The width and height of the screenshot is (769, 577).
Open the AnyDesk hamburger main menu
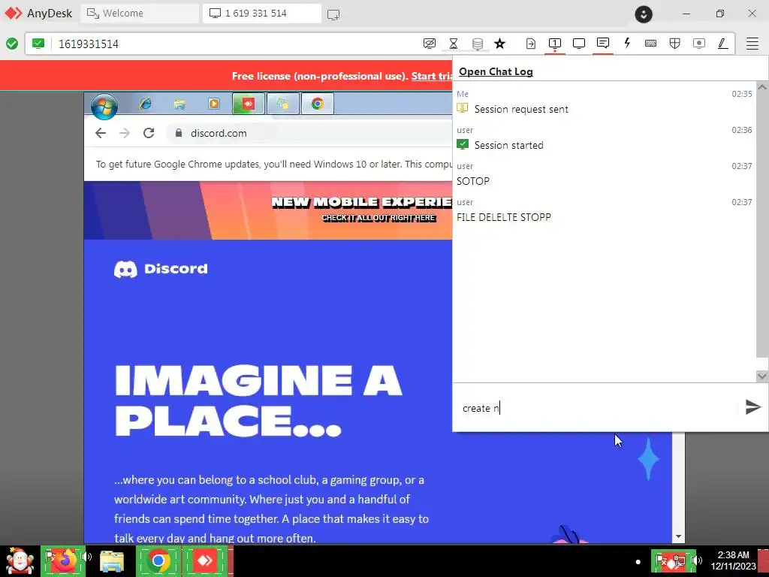(x=752, y=44)
